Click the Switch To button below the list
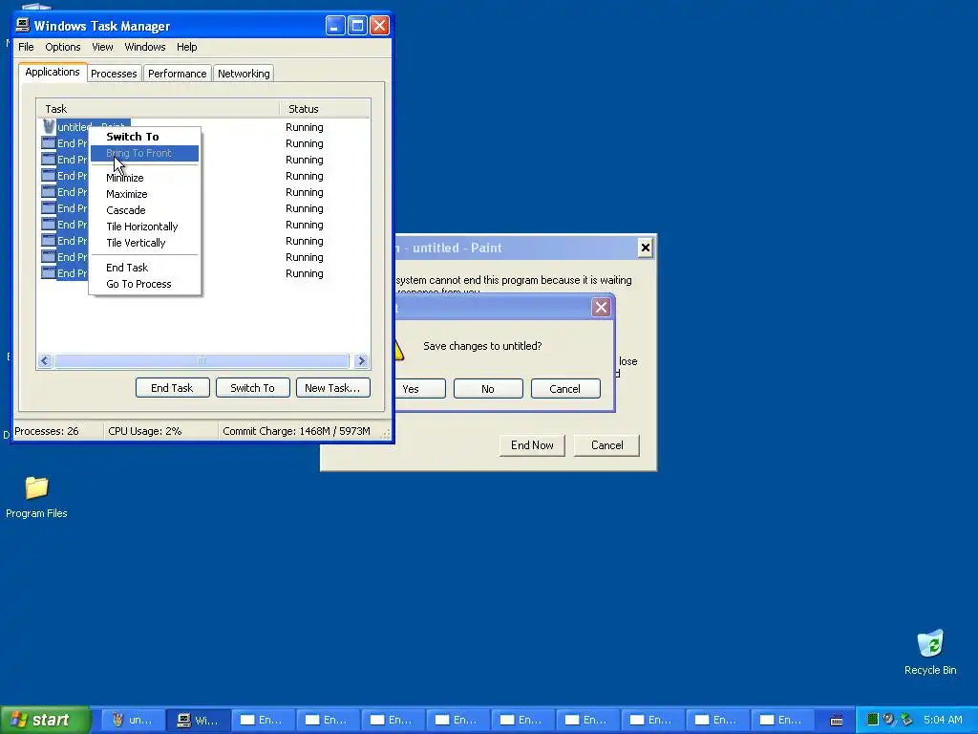This screenshot has height=734, width=978. tap(252, 388)
